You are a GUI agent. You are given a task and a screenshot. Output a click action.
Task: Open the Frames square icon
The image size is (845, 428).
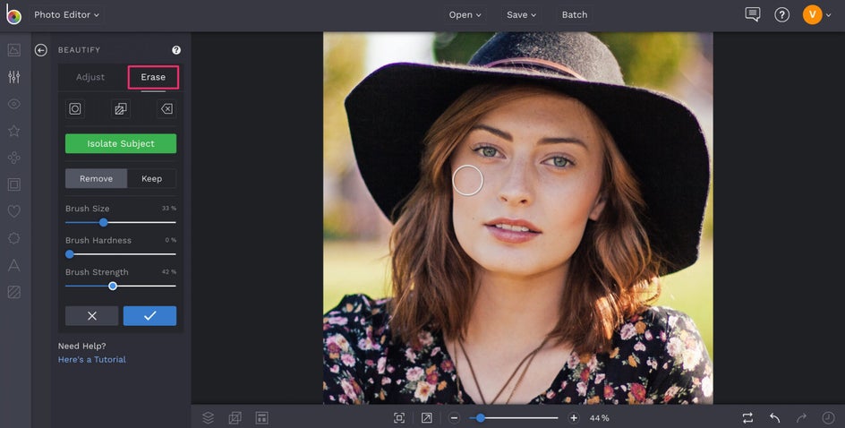pos(14,184)
